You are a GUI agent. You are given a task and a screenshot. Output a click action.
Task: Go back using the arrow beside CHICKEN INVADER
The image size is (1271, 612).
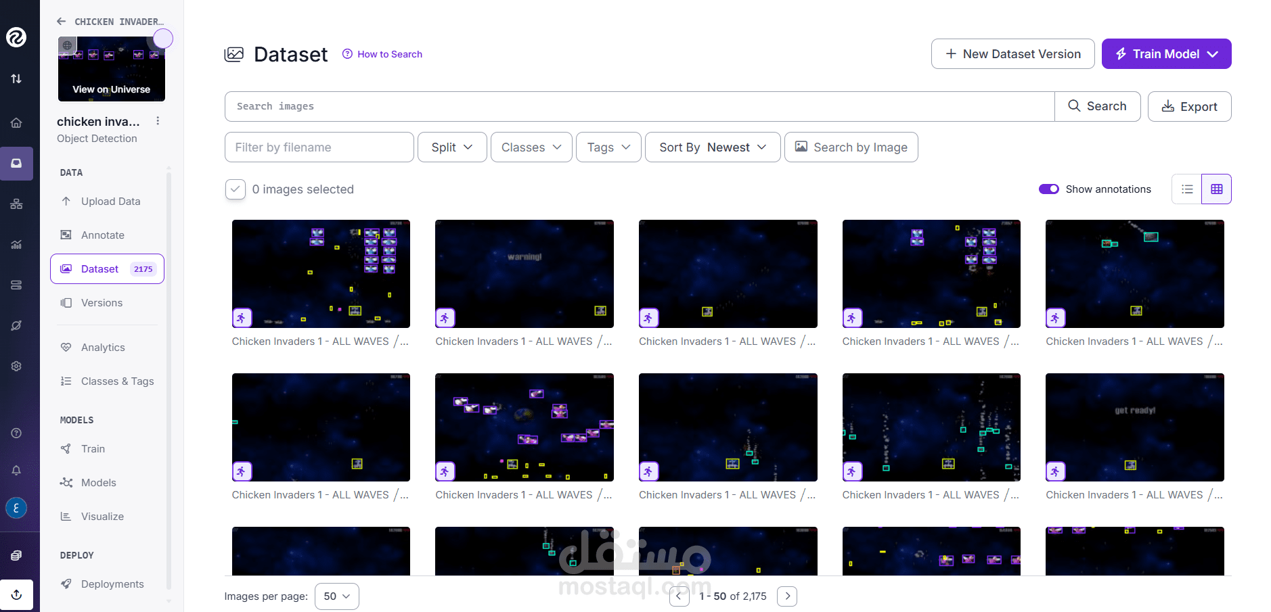click(x=62, y=22)
